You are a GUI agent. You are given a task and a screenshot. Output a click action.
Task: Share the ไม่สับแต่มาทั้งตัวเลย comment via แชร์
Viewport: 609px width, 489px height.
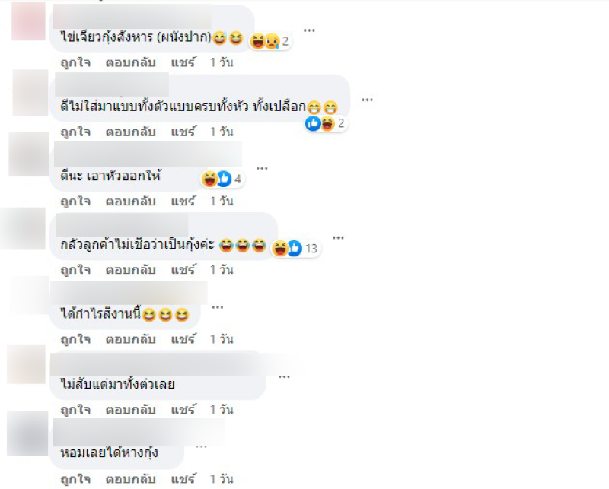[x=183, y=408]
